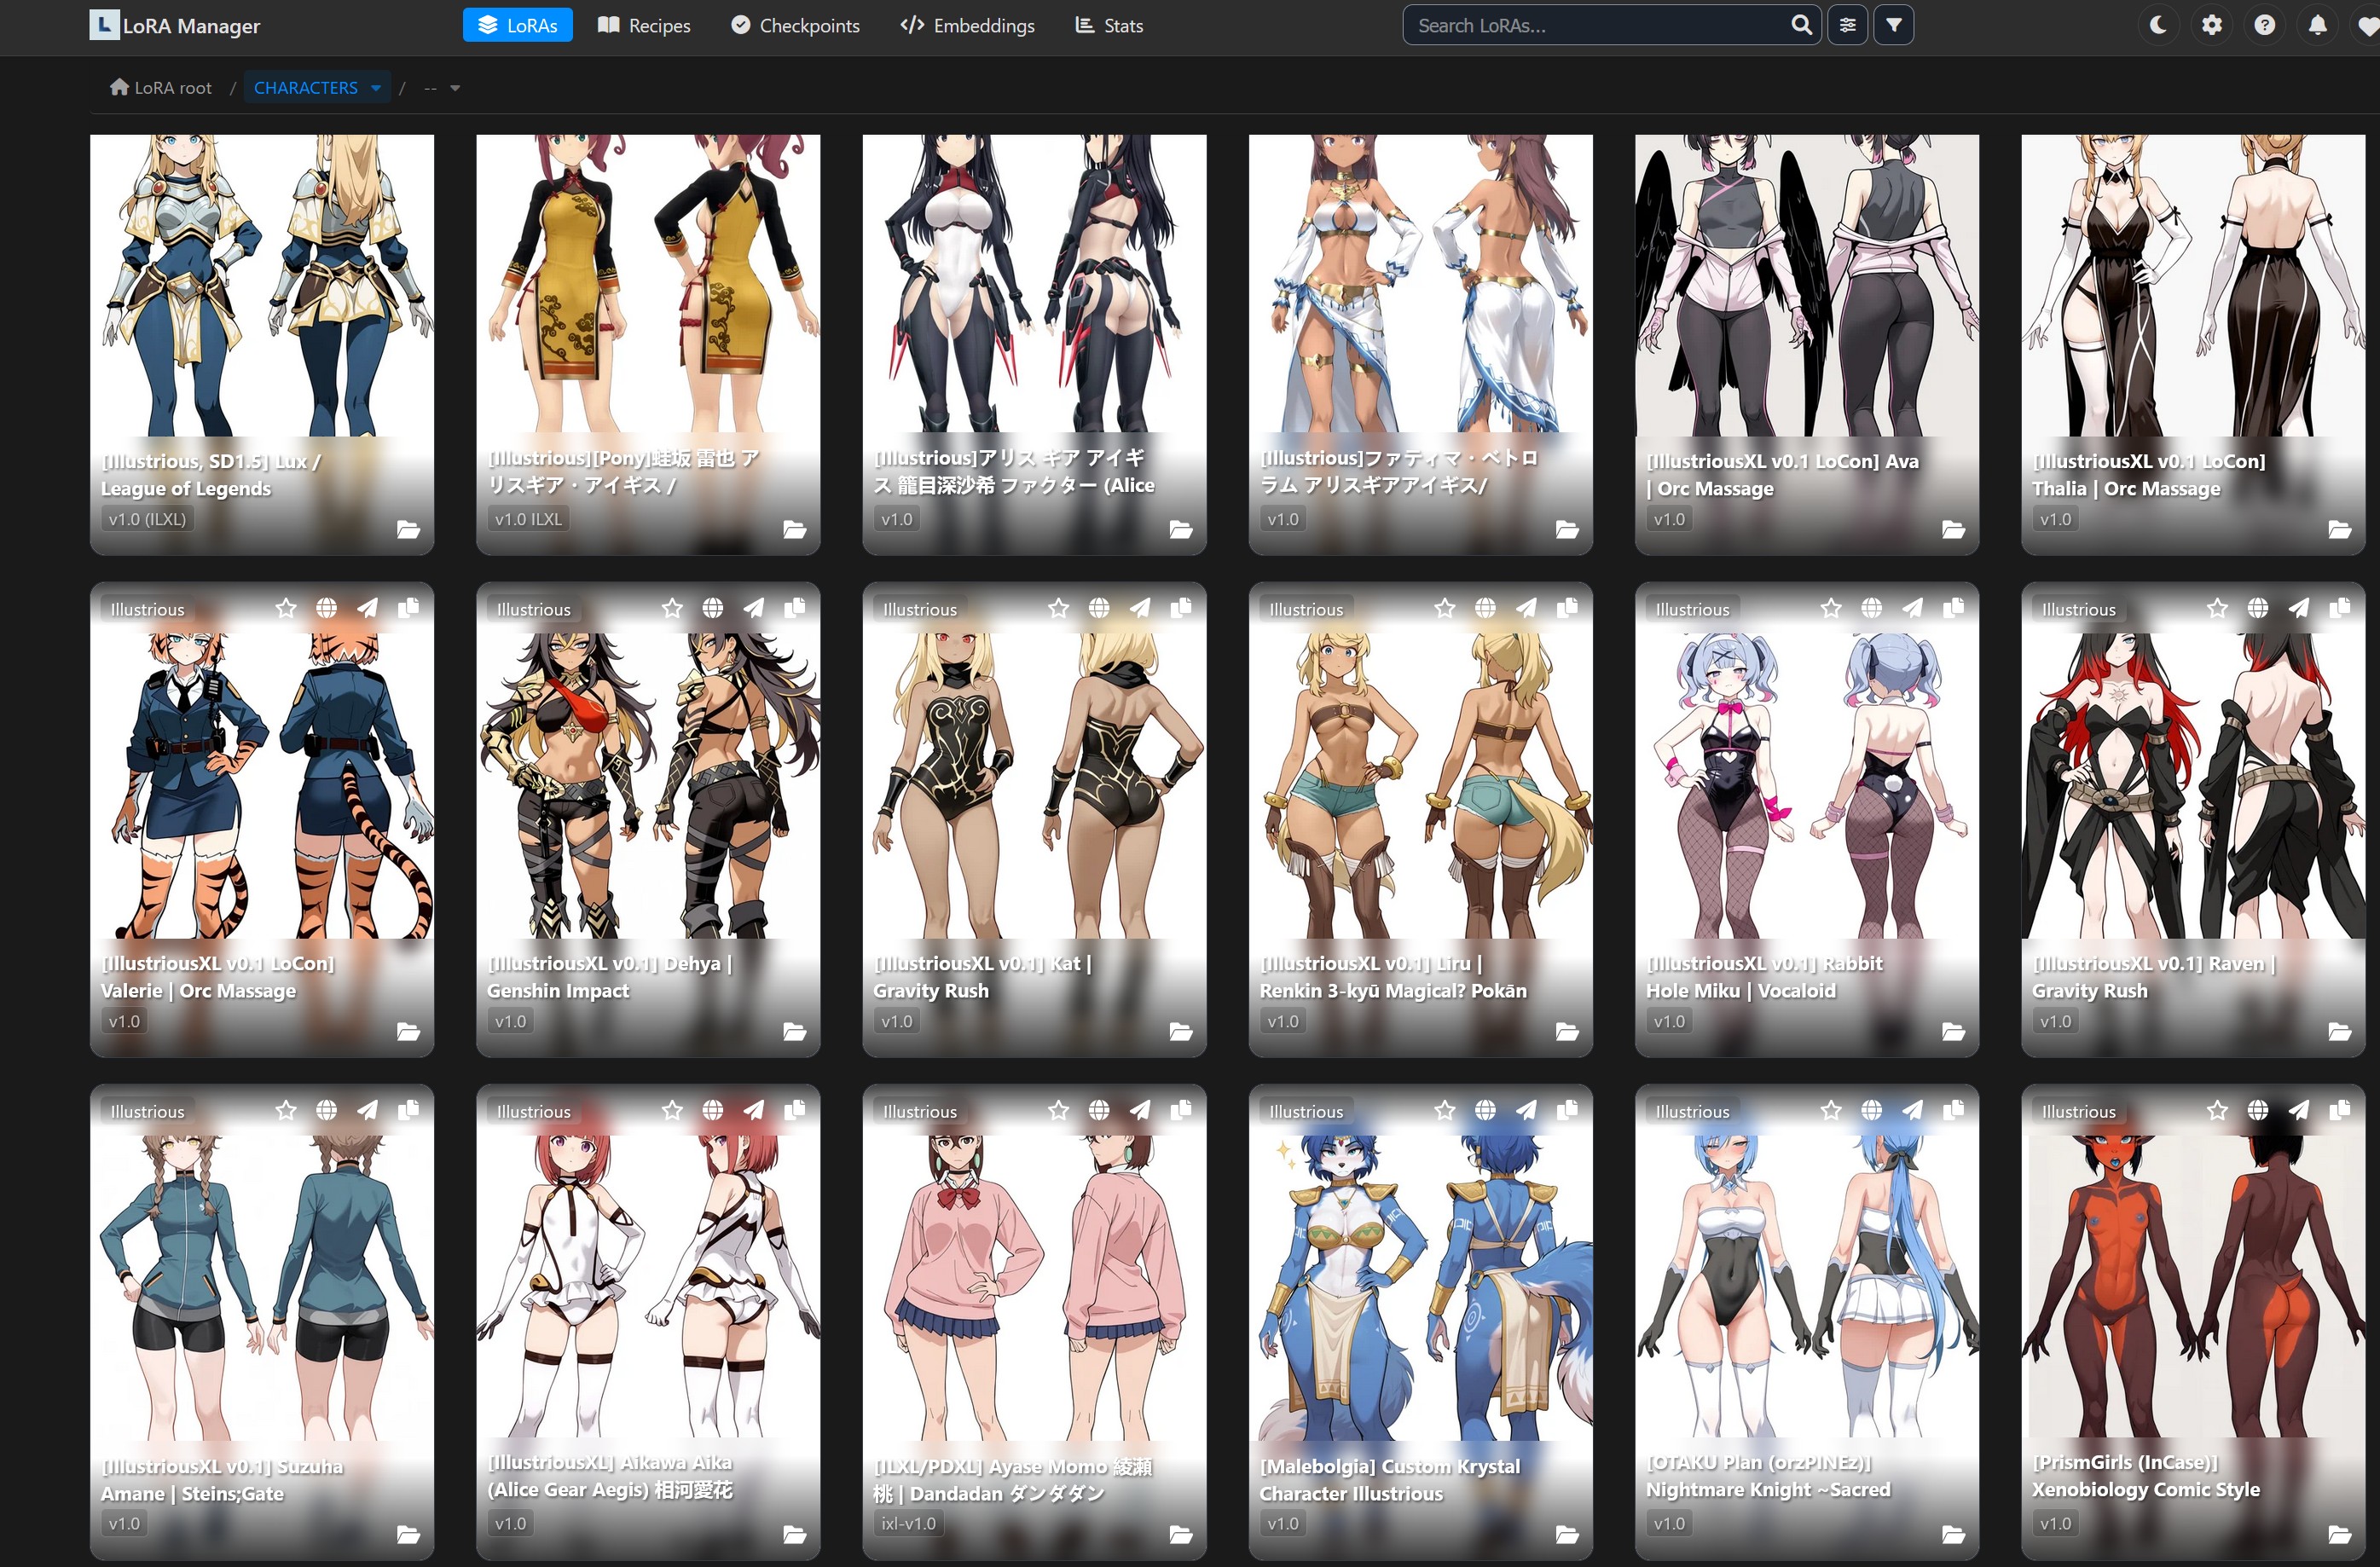Open globe link on Dehya card

712,608
